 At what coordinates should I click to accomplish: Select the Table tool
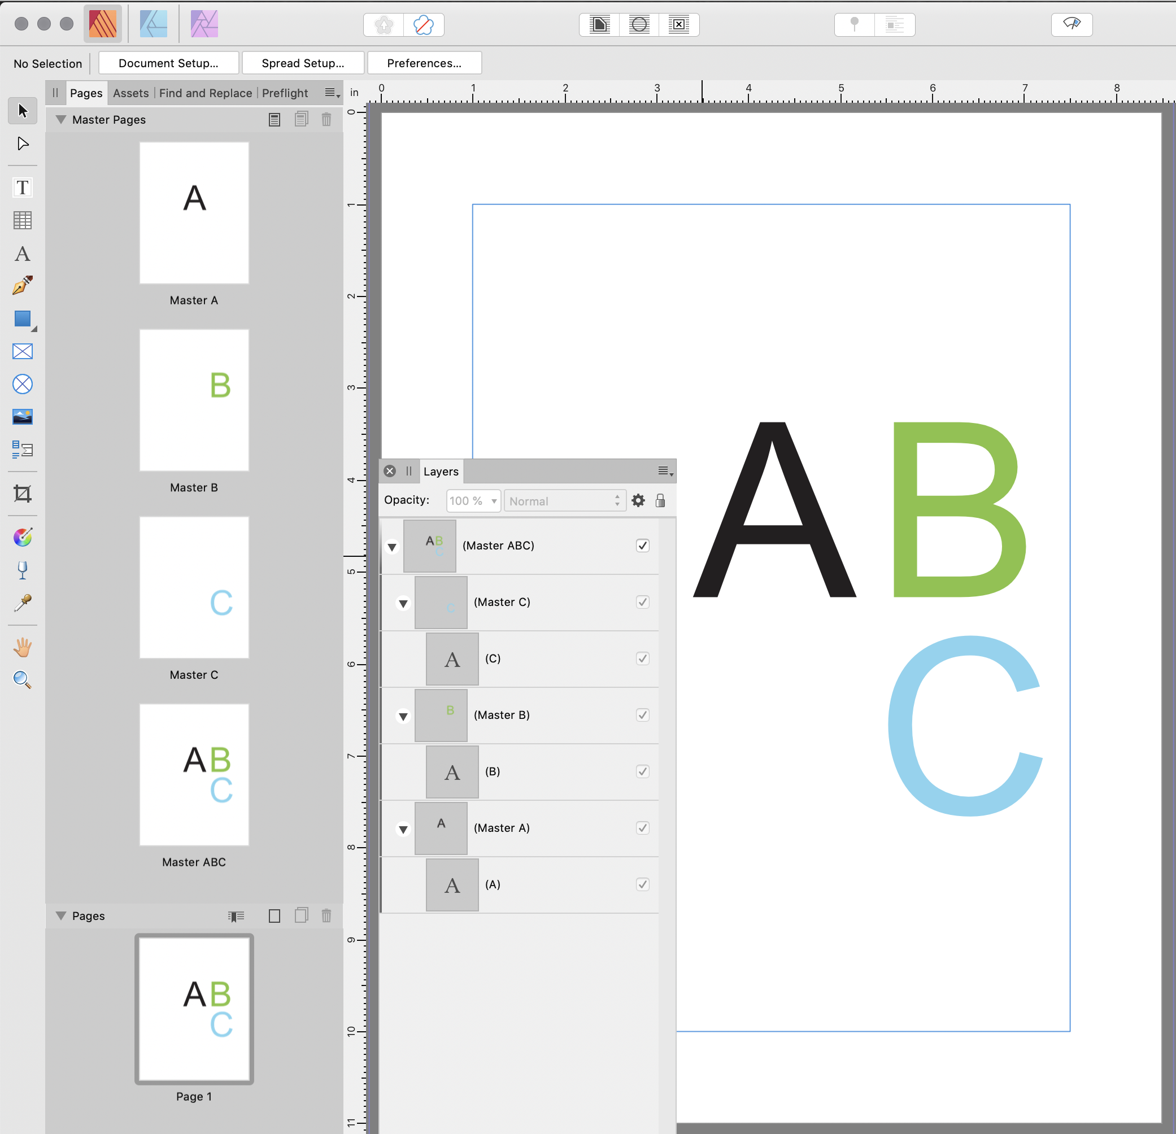22,220
